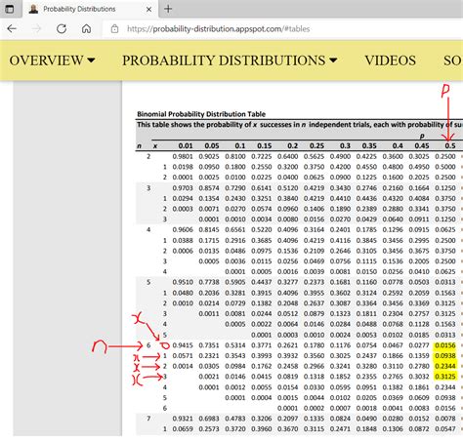Open the tab actions menu icon

point(10,9)
